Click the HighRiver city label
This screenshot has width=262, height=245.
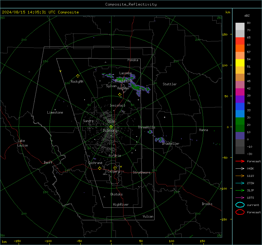121,205
